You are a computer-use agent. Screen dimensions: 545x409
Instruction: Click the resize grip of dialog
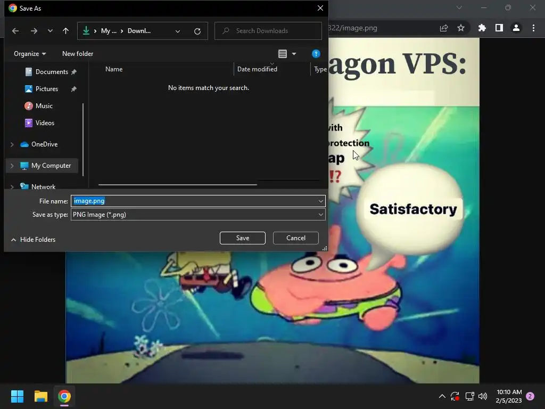point(325,248)
